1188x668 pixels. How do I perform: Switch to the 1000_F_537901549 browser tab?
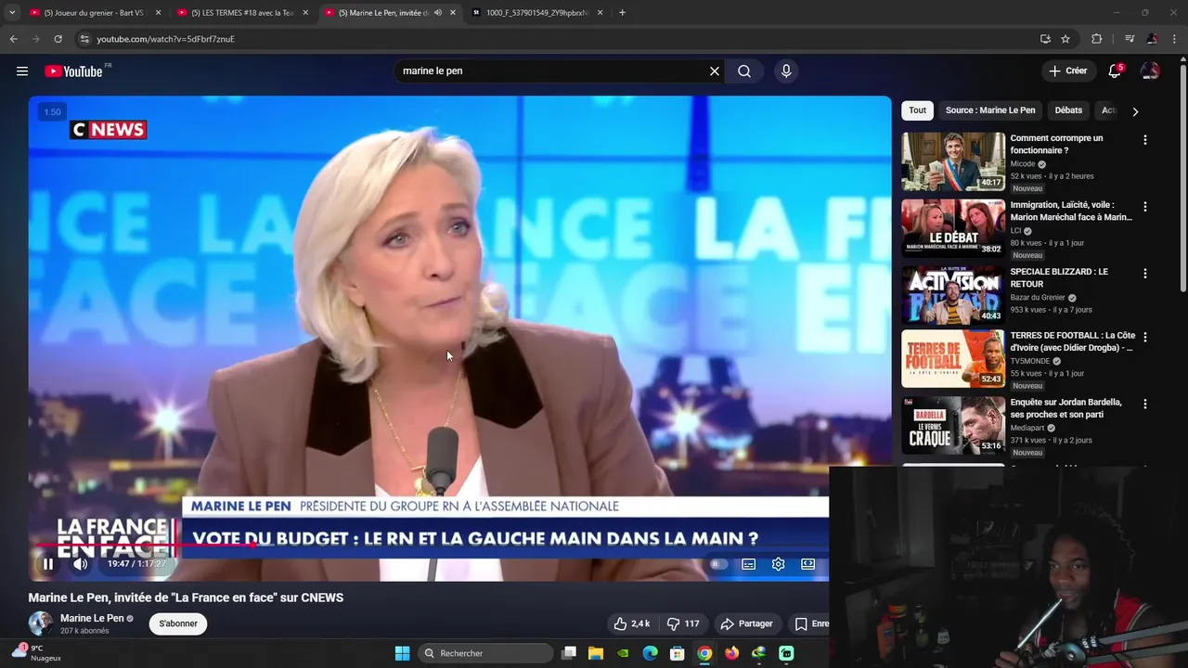coord(537,13)
